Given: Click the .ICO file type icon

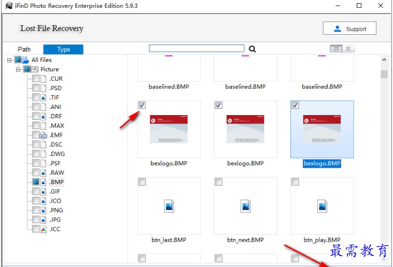Looking at the screenshot, I should pyautogui.click(x=44, y=201).
